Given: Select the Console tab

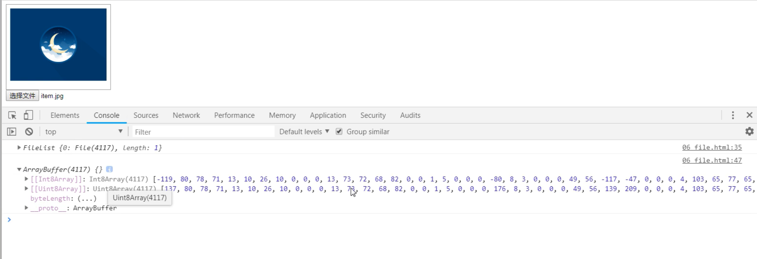Looking at the screenshot, I should 106,115.
